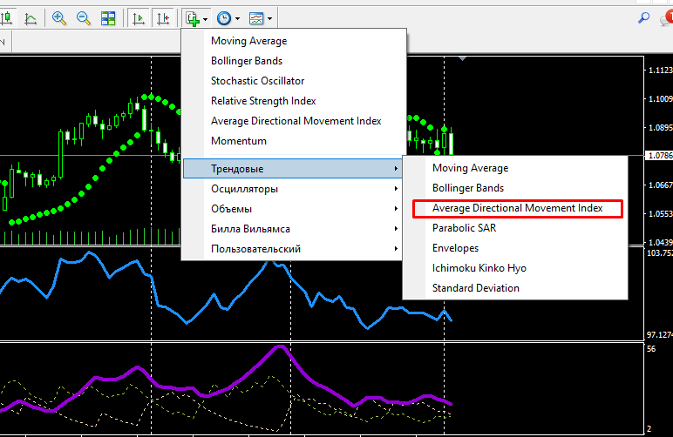Click the zoom out magnifier icon

click(x=84, y=18)
